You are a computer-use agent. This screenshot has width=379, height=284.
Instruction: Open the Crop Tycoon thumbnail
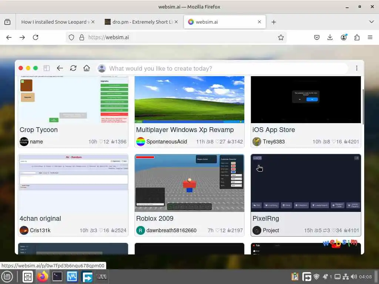73,99
